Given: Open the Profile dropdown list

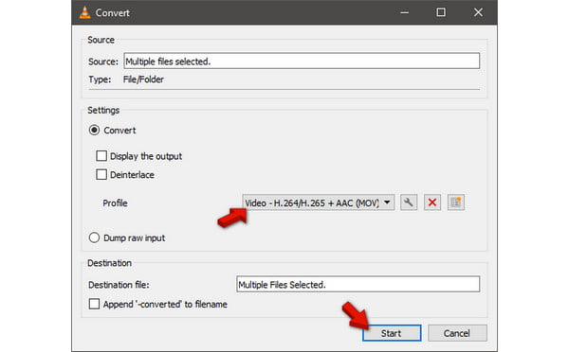Looking at the screenshot, I should click(319, 202).
